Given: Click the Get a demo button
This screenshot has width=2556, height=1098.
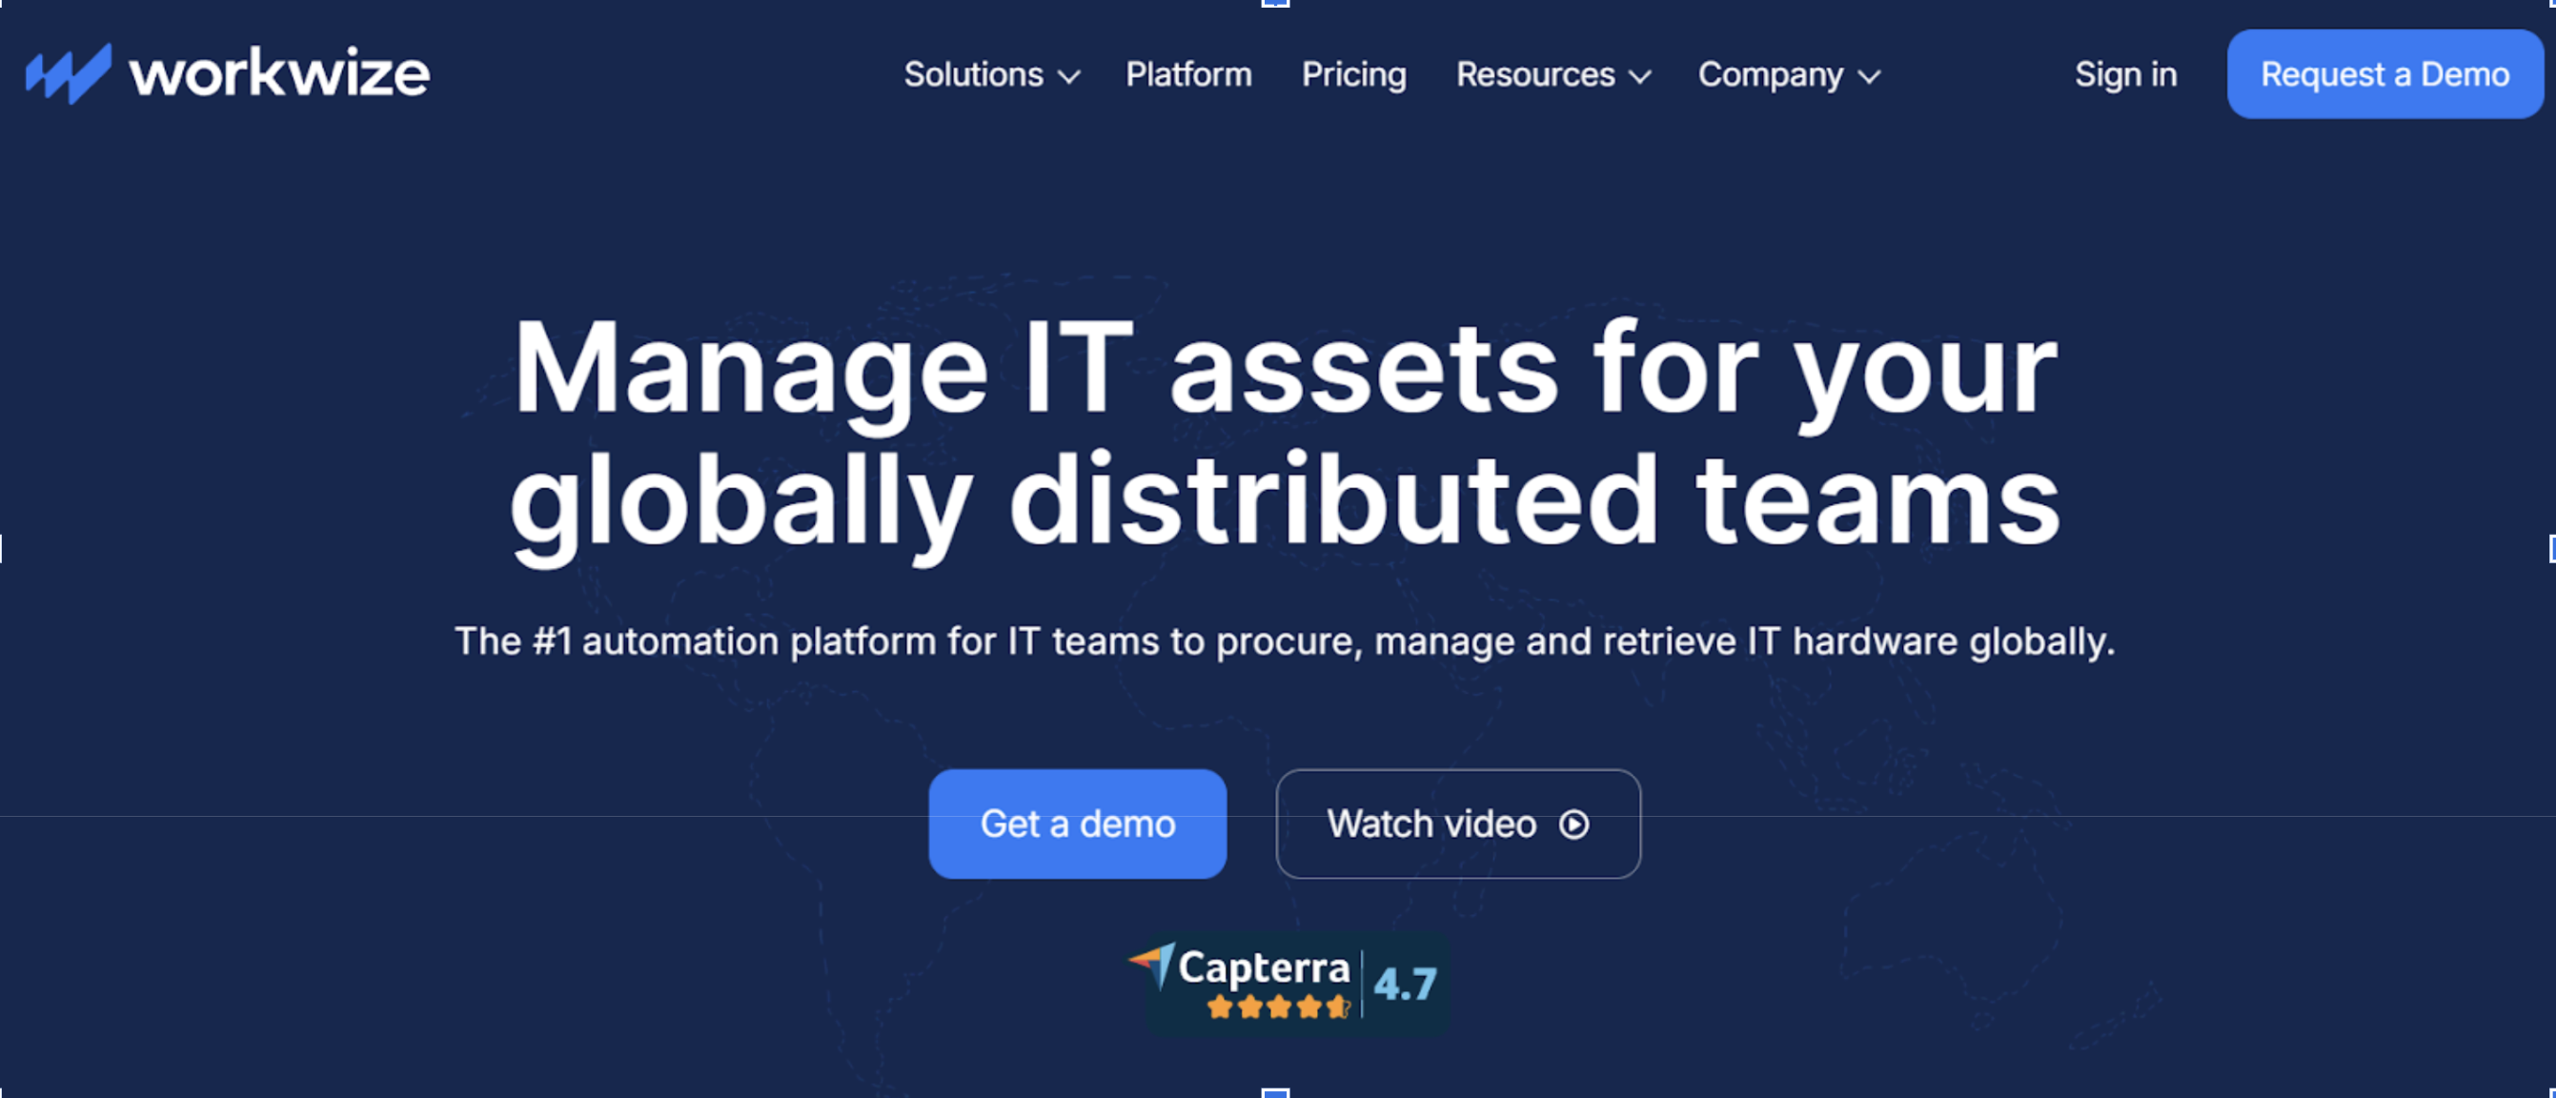Looking at the screenshot, I should [1078, 824].
